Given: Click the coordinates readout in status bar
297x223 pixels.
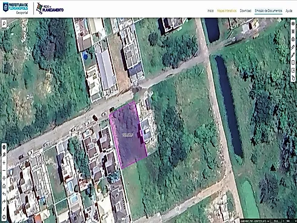Looking at the screenshot, I should pos(253,221).
